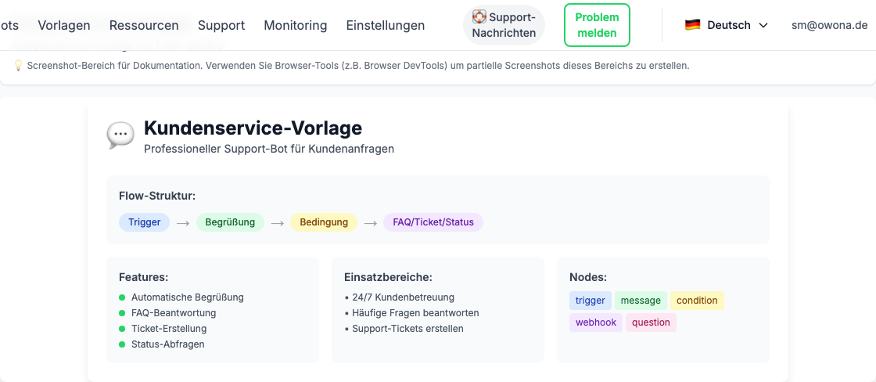The width and height of the screenshot is (876, 382).
Task: Click the Kundenservice-Vorlage heading
Action: tap(253, 128)
